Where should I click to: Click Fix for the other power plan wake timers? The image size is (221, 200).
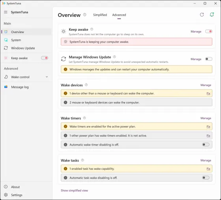(x=208, y=135)
